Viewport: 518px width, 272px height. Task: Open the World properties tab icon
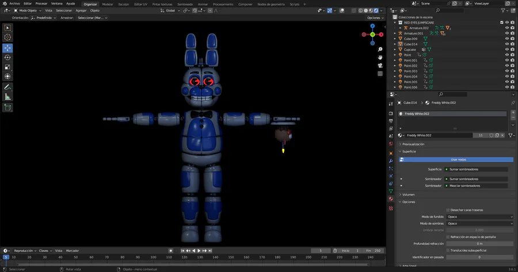tap(391, 144)
